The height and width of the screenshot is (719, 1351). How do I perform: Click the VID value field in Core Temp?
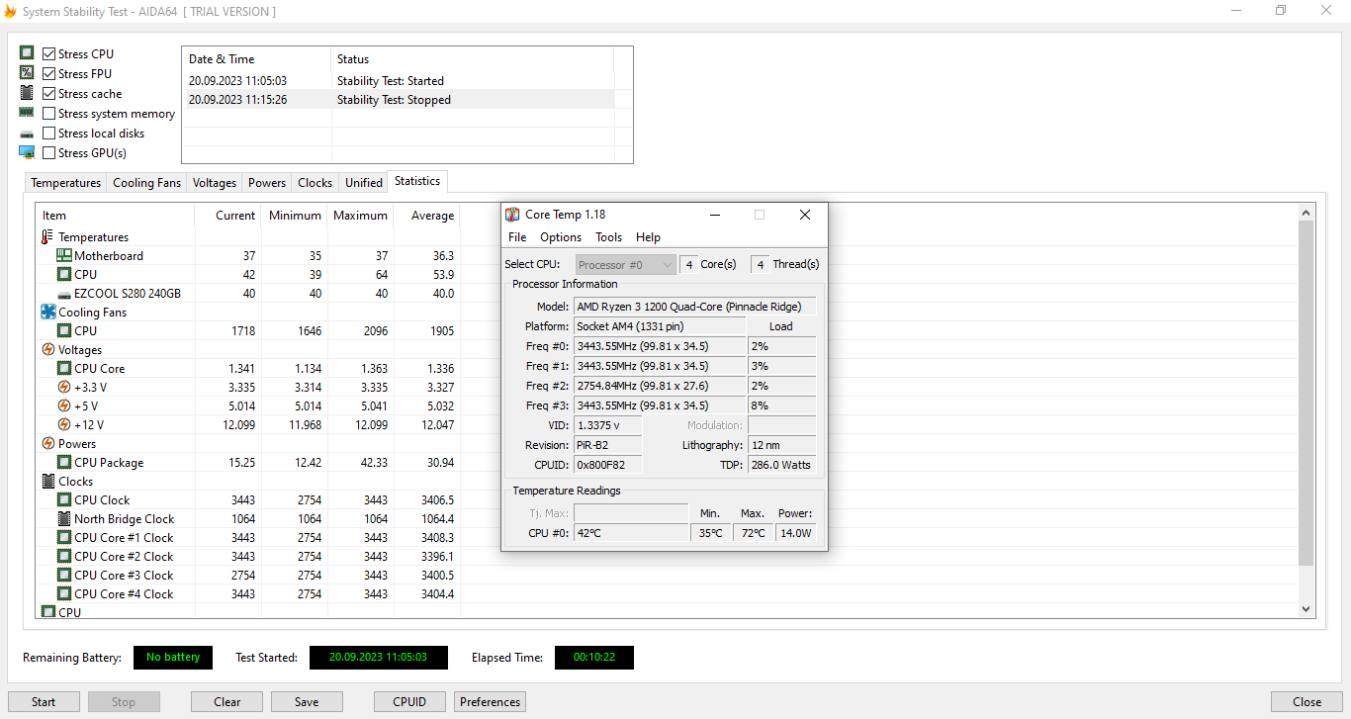pos(608,425)
